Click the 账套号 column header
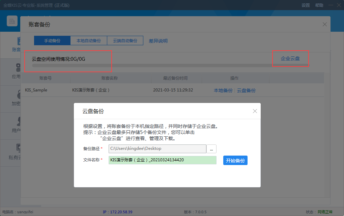The image size is (344, 216). click(46, 78)
